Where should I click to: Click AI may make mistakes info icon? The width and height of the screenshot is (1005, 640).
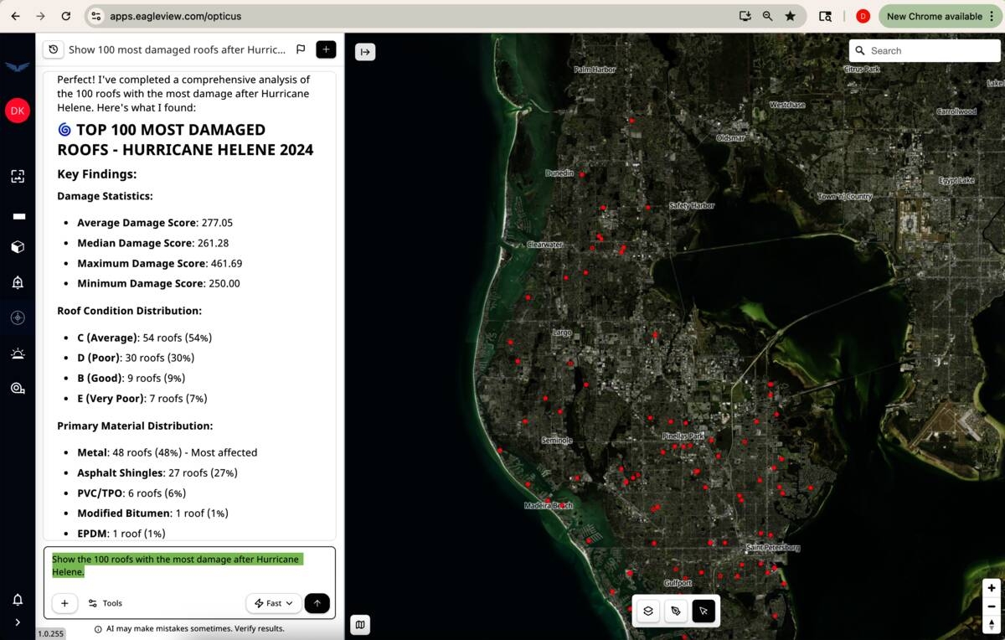click(x=98, y=629)
